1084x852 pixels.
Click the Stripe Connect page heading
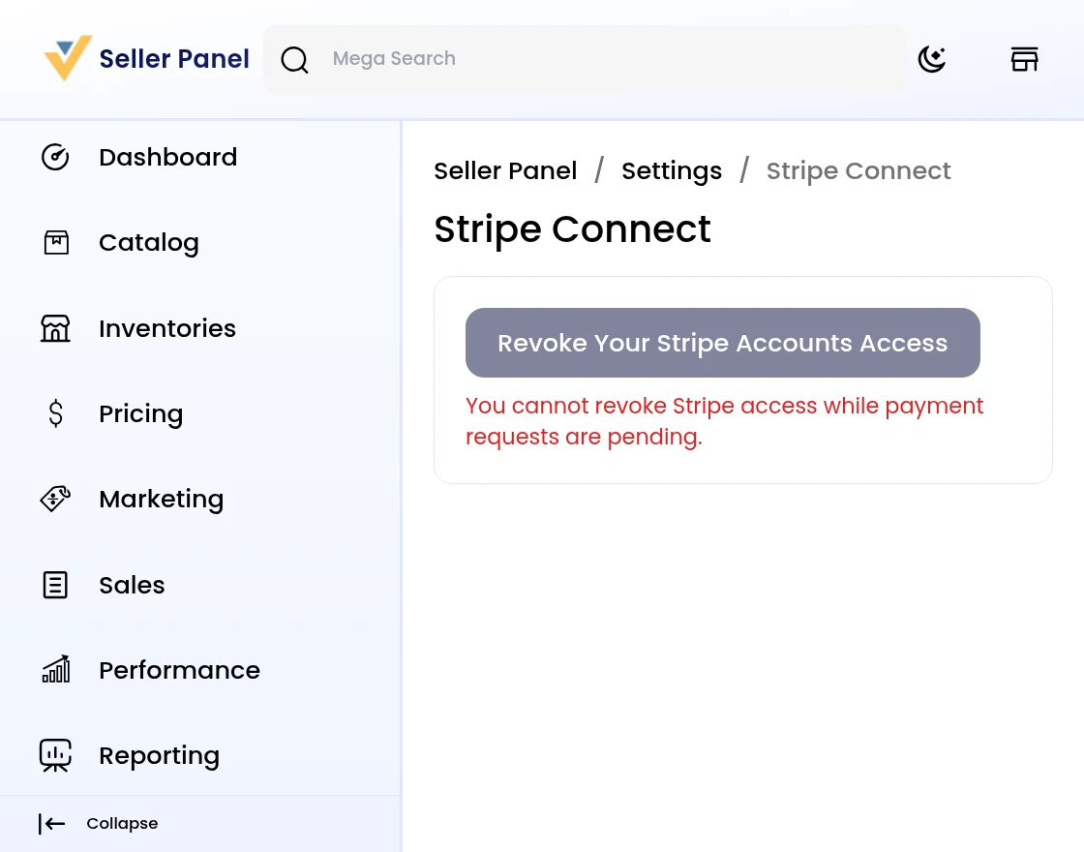coord(572,228)
